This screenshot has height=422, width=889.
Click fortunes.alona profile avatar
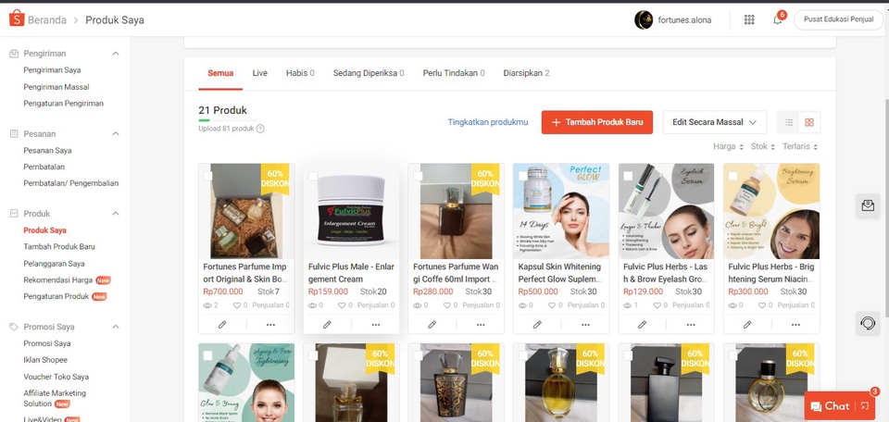(x=644, y=19)
